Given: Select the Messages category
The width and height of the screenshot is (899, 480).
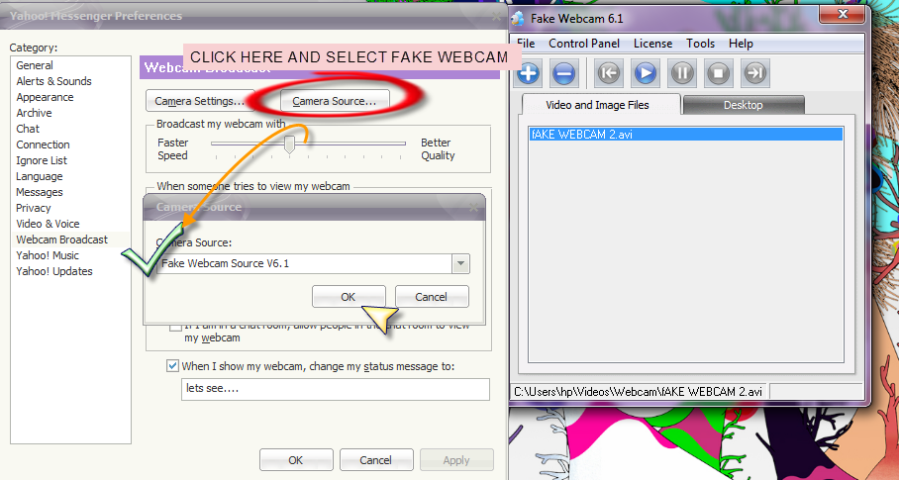Looking at the screenshot, I should pyautogui.click(x=39, y=192).
